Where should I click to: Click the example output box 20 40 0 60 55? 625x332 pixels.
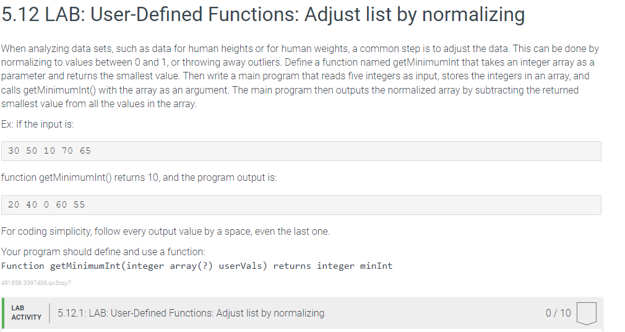point(301,204)
